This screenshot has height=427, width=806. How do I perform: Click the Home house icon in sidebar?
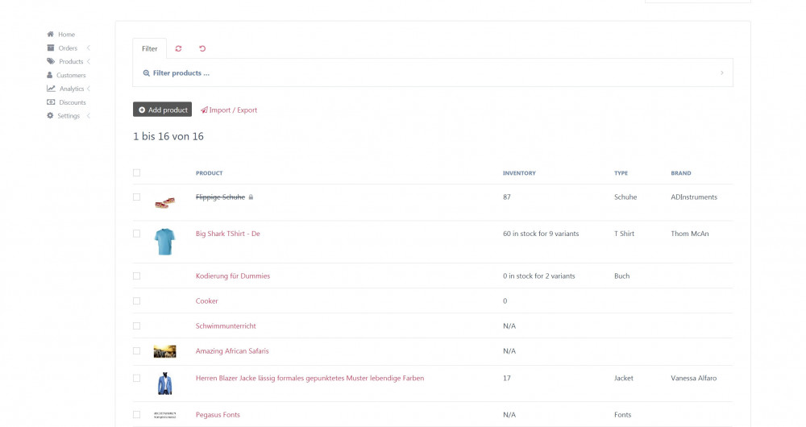click(51, 35)
